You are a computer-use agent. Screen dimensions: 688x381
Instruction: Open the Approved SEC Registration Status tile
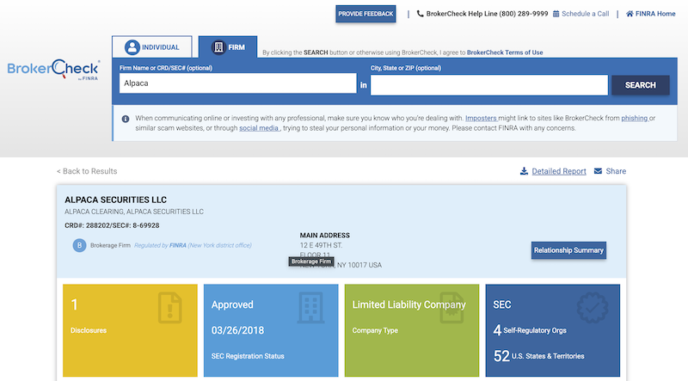[x=271, y=330]
